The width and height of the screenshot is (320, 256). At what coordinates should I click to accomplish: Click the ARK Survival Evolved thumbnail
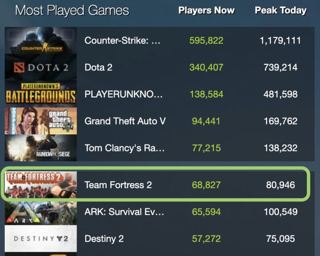(x=40, y=212)
